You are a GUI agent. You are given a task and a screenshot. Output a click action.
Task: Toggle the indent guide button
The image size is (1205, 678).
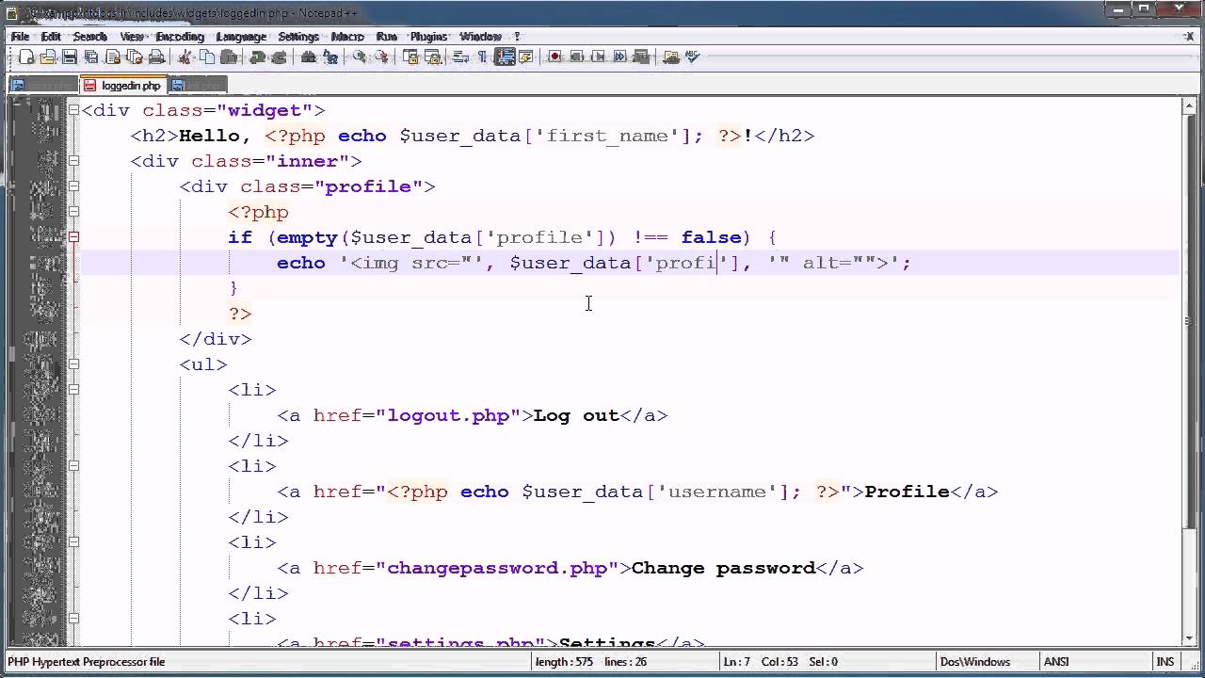point(506,57)
